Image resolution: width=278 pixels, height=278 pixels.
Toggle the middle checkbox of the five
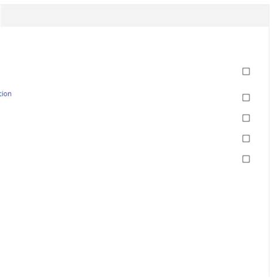coord(246,118)
